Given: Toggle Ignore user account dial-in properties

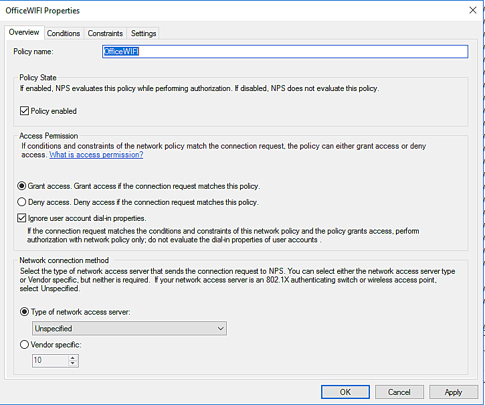Looking at the screenshot, I should 23,218.
